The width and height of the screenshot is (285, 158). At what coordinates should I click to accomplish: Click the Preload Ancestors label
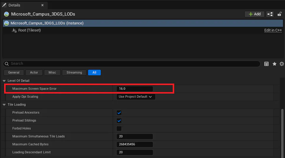pyautogui.click(x=26, y=112)
